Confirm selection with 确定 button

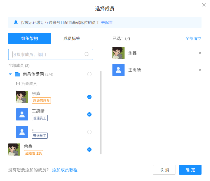[x=190, y=170]
